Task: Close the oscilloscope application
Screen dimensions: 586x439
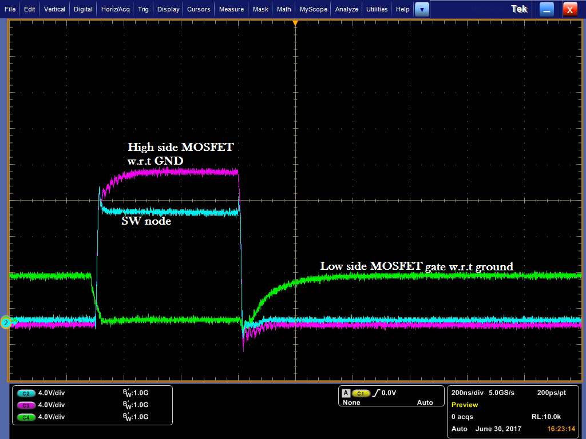Action: coord(570,10)
